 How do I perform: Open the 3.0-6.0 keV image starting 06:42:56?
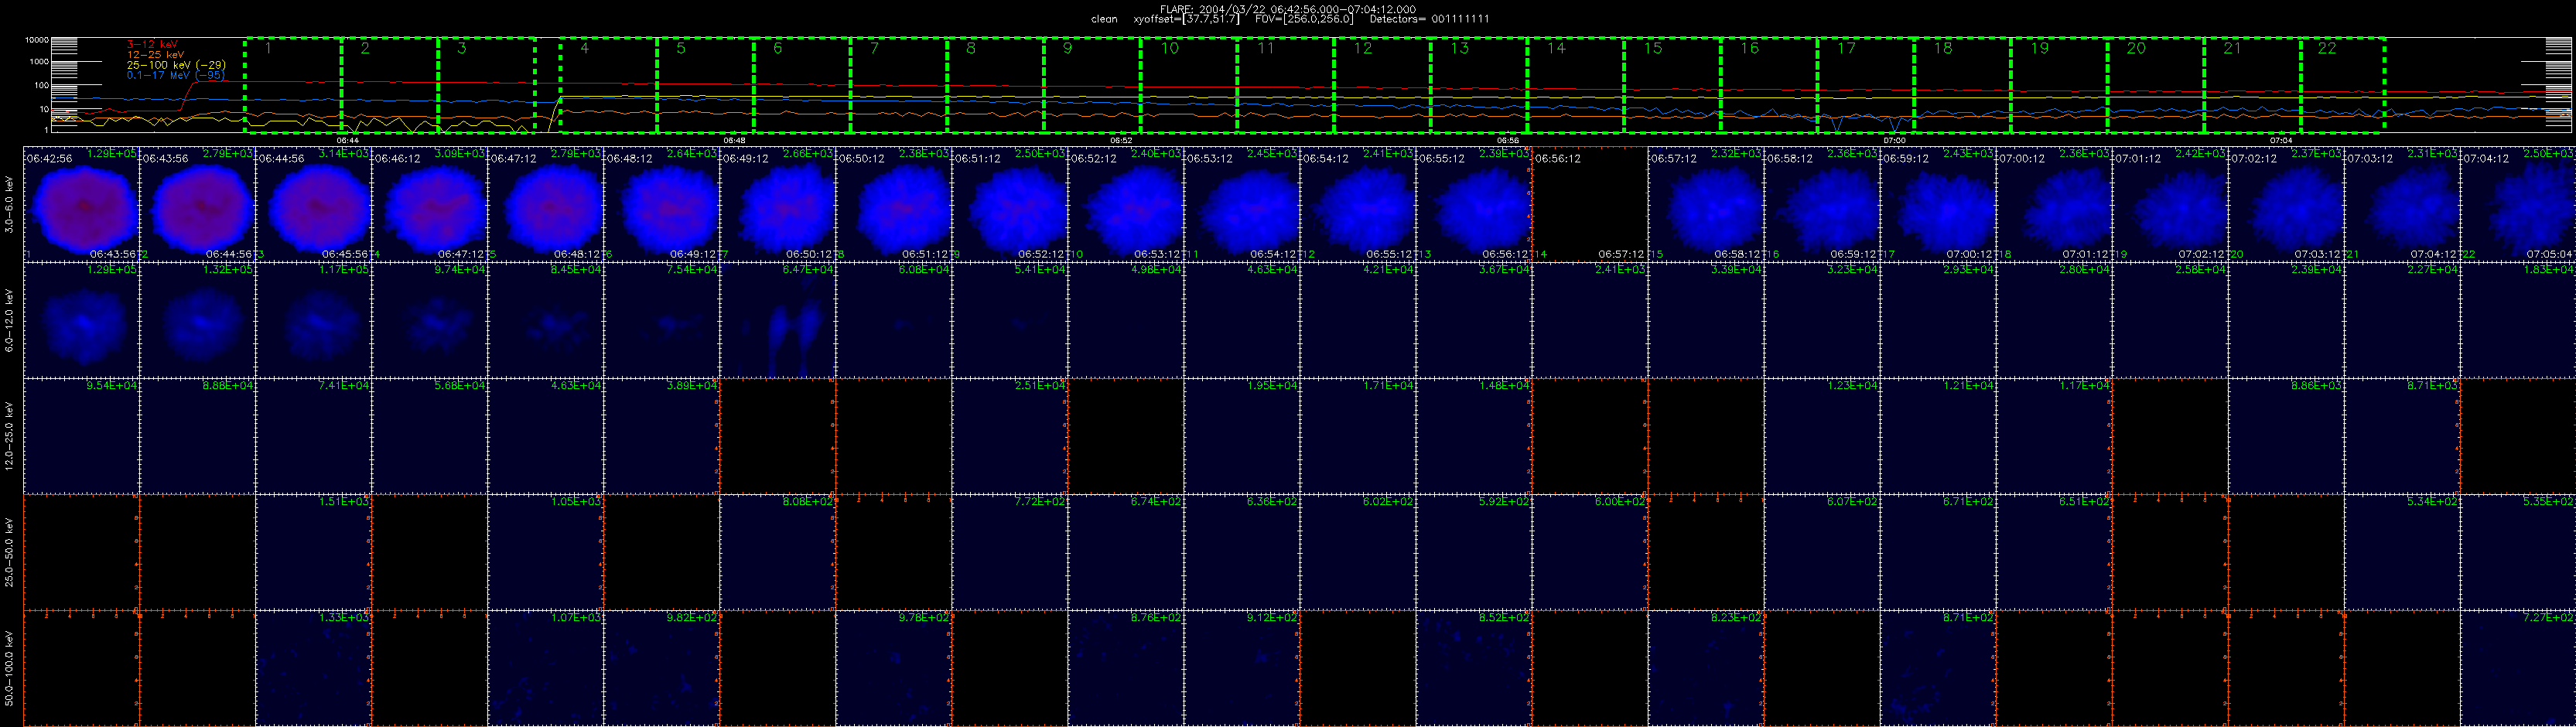(82, 204)
